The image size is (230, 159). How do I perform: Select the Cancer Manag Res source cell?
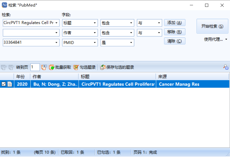[192, 84]
